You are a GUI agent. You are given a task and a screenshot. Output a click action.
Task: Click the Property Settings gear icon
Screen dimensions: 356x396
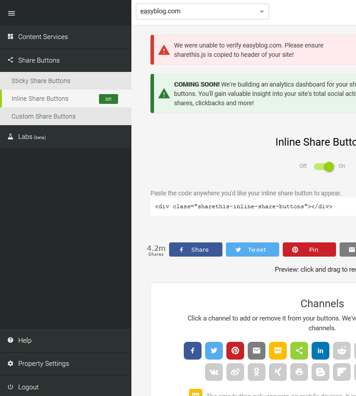[10, 364]
